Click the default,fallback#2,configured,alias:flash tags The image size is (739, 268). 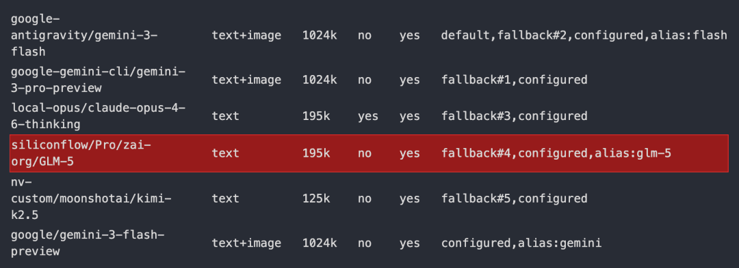584,35
